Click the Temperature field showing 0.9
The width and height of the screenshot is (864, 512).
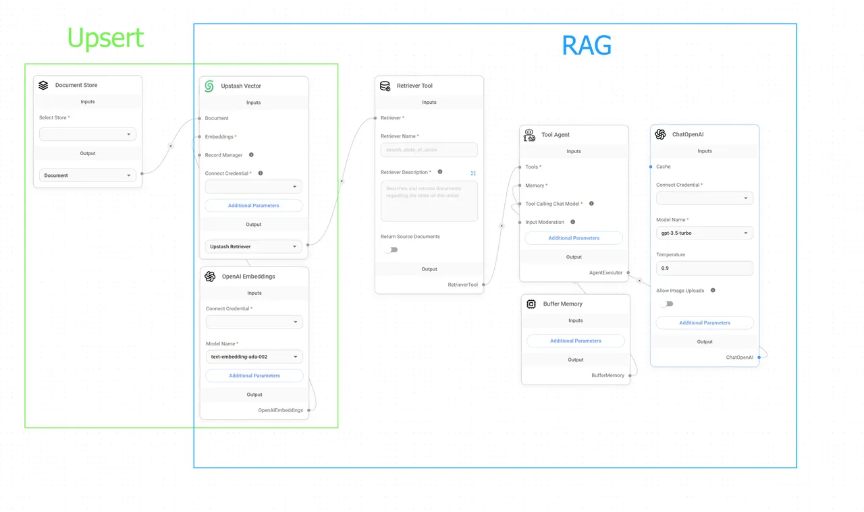tap(705, 268)
